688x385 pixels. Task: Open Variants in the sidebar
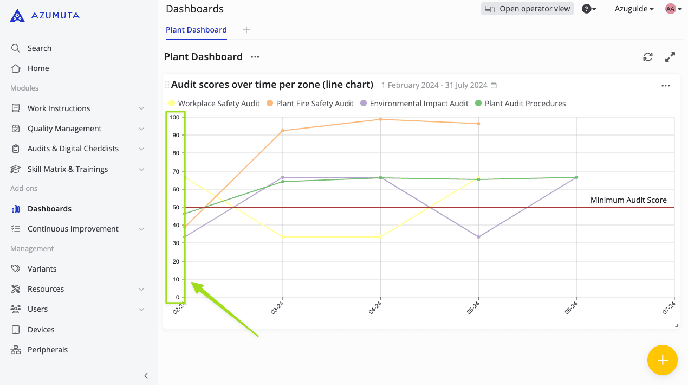coord(42,269)
